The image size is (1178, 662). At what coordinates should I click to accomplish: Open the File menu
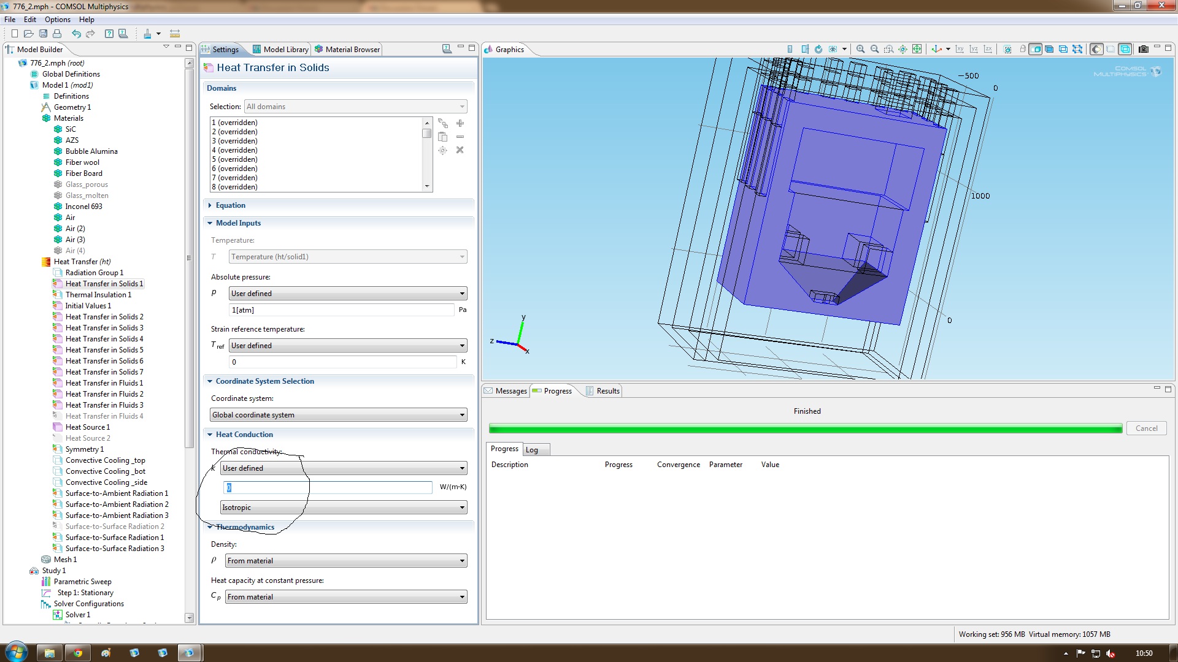point(10,20)
